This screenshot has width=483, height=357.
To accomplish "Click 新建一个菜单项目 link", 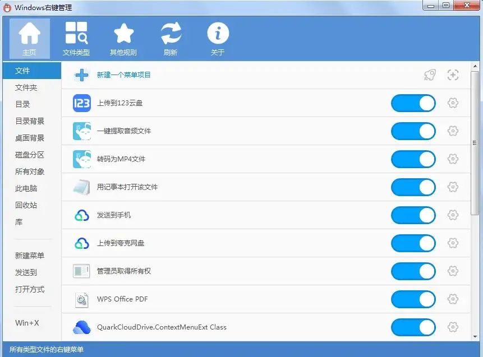I will [x=123, y=75].
